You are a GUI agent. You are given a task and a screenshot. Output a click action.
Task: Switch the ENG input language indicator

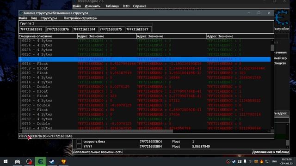pyautogui.click(x=274, y=161)
